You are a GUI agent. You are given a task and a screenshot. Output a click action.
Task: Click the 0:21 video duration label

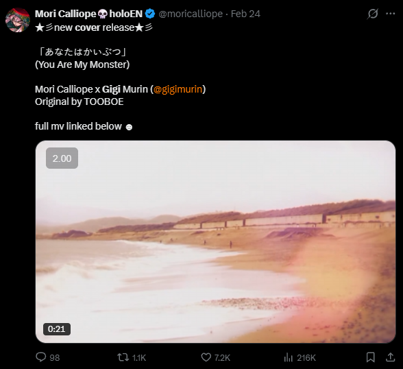pyautogui.click(x=57, y=329)
